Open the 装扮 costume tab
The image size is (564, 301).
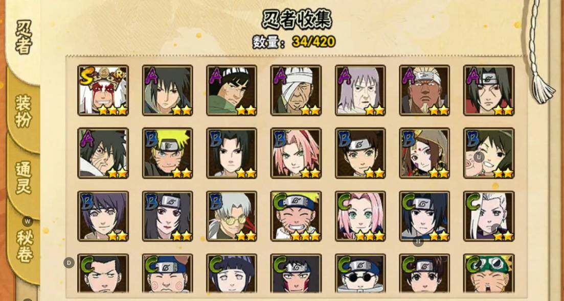pyautogui.click(x=24, y=112)
